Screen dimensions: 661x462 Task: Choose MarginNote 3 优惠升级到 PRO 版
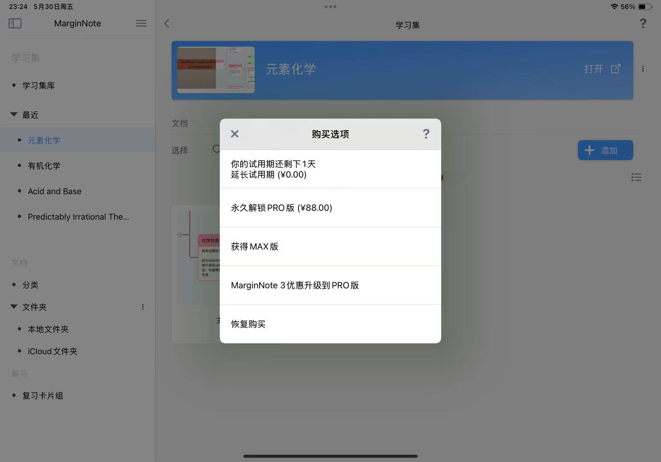(x=330, y=285)
